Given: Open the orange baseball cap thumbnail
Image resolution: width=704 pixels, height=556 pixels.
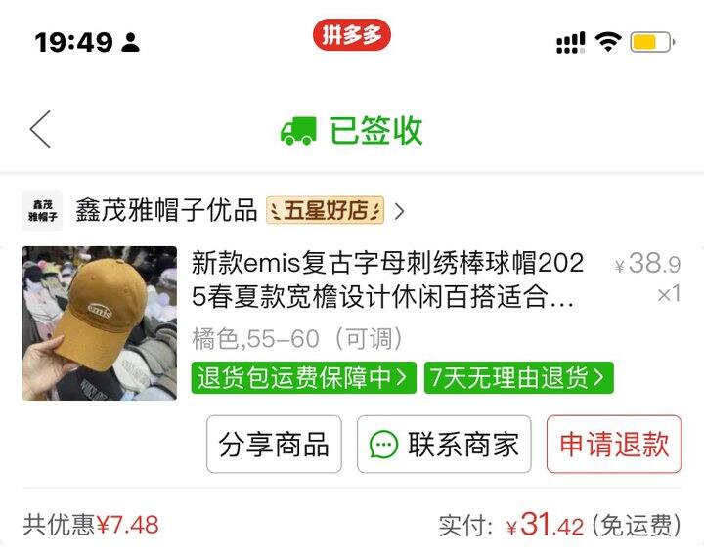Looking at the screenshot, I should (x=100, y=323).
